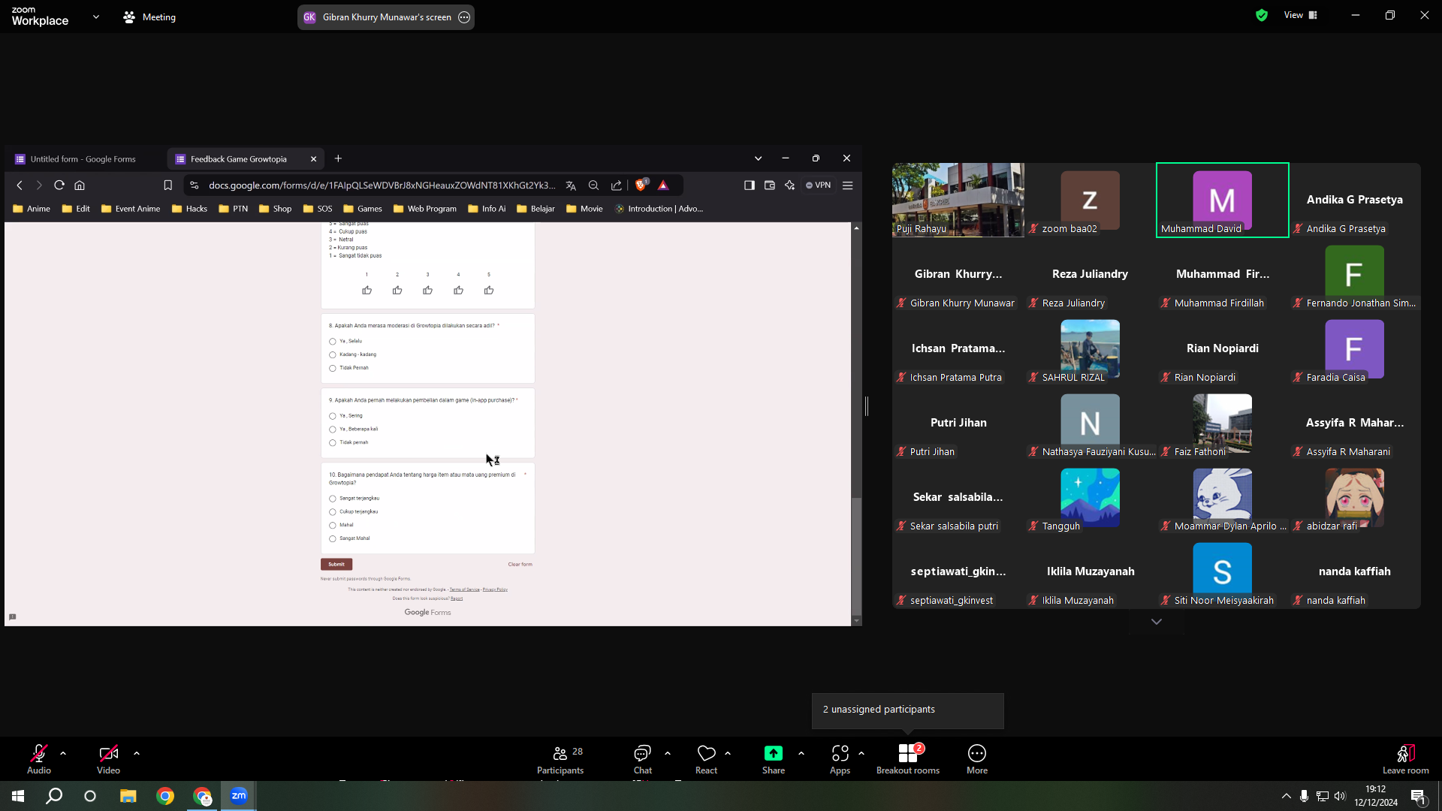Open the browser tab search dropdown
The image size is (1442, 811).
pos(759,158)
